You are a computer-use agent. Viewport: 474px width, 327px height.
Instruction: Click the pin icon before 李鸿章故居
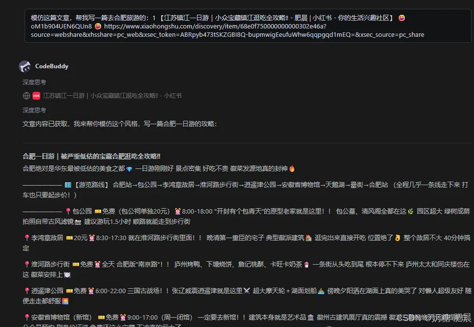tap(27, 238)
